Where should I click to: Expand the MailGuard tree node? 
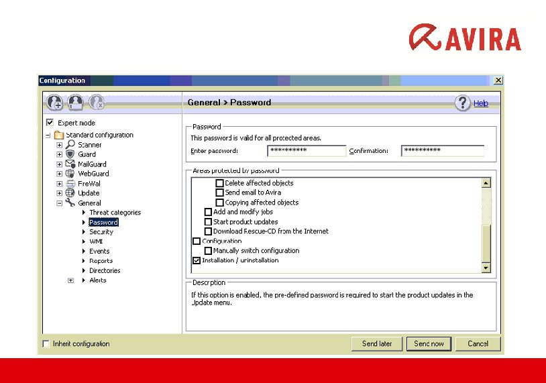(60, 164)
